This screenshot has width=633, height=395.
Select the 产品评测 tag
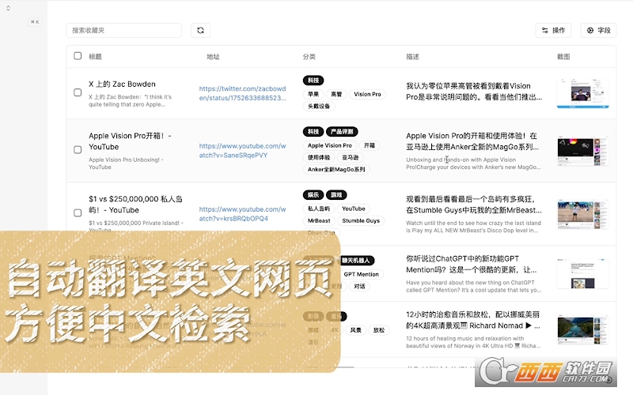[x=342, y=131]
